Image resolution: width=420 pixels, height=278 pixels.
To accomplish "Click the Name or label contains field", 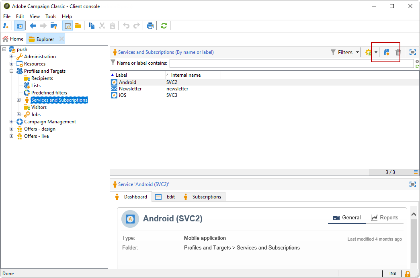I will pyautogui.click(x=292, y=63).
